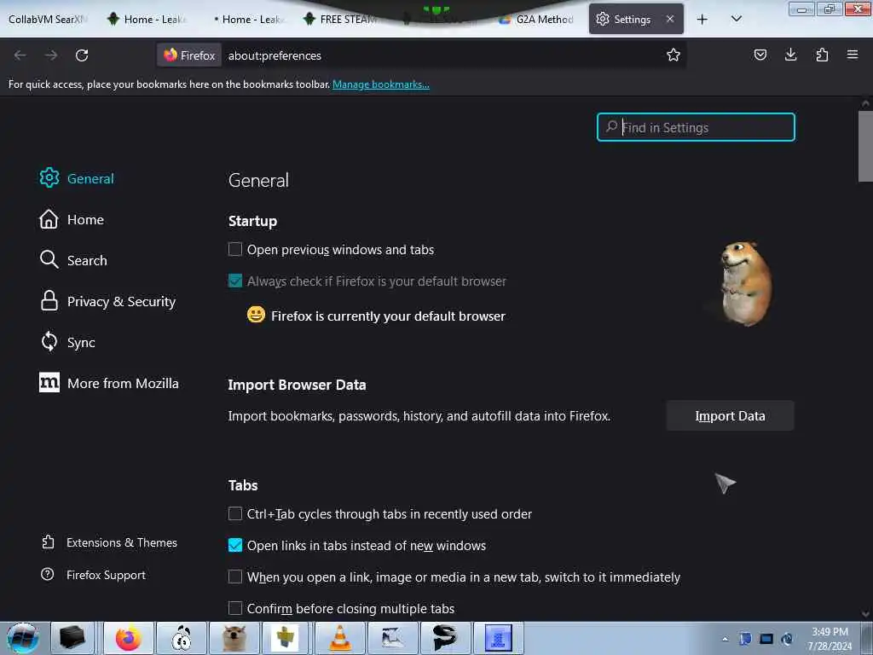Open the Firefox application menu

(852, 55)
